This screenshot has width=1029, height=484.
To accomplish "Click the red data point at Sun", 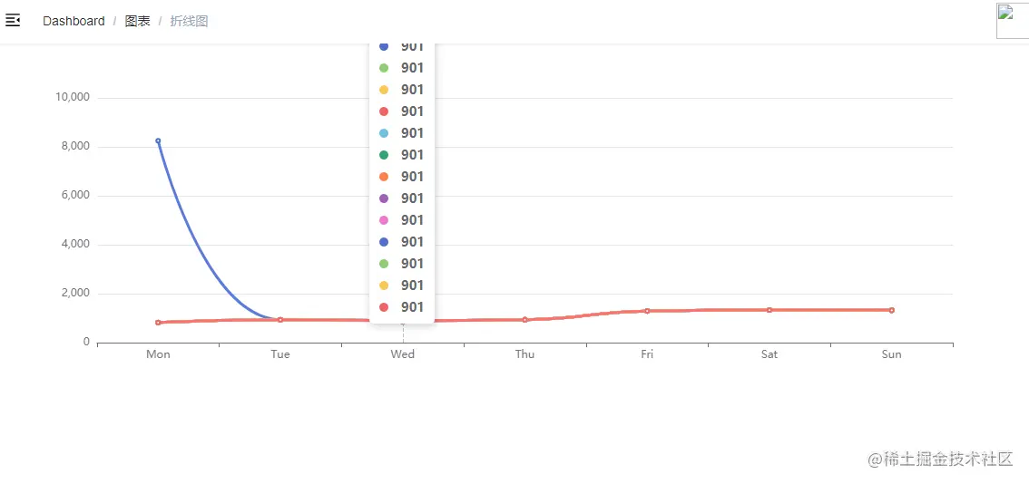I will point(891,310).
